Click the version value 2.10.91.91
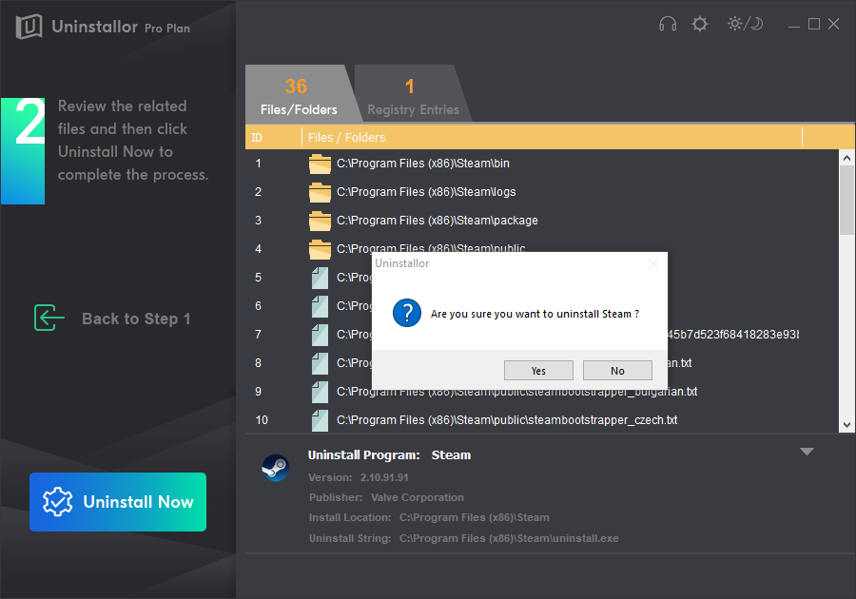 click(x=384, y=477)
